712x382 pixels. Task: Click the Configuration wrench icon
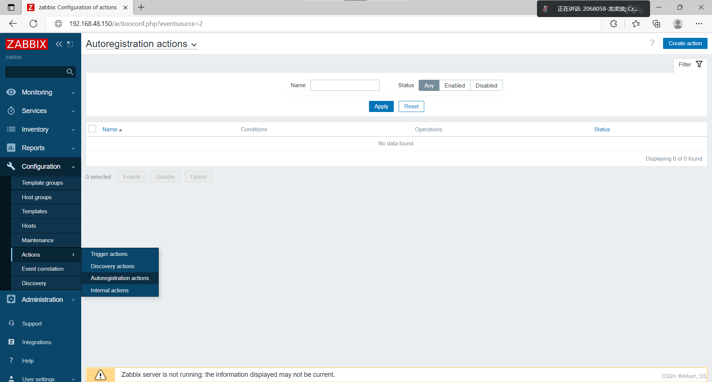pyautogui.click(x=11, y=166)
